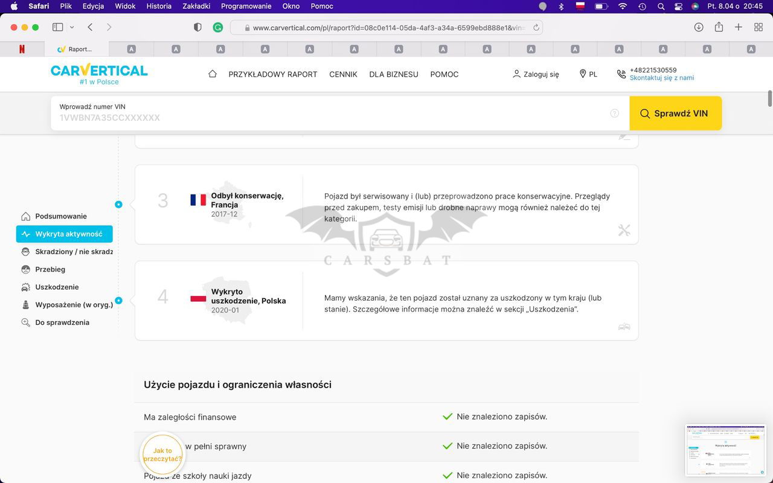Click the Safari share icon

(x=719, y=27)
